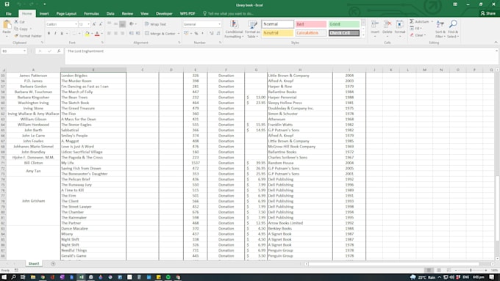Click the Insert Function fx icon

[59, 51]
